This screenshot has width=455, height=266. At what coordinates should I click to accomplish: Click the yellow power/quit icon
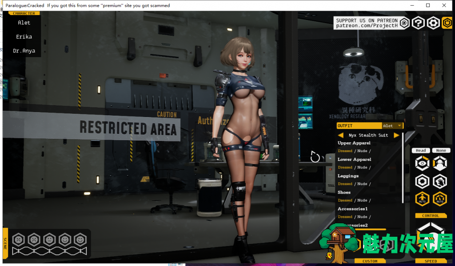(x=447, y=23)
